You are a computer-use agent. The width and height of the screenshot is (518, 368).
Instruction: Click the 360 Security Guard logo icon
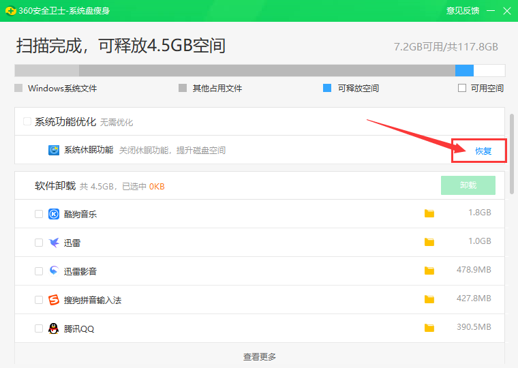click(11, 11)
